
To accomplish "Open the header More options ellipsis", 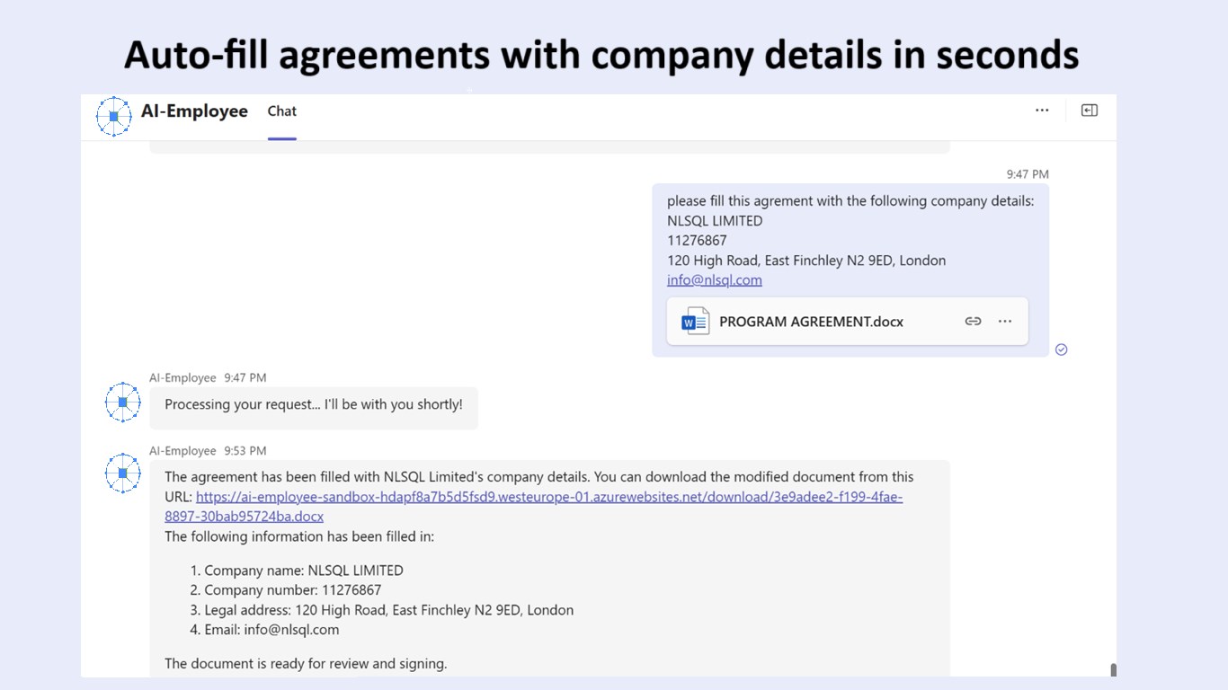I will tap(1042, 111).
